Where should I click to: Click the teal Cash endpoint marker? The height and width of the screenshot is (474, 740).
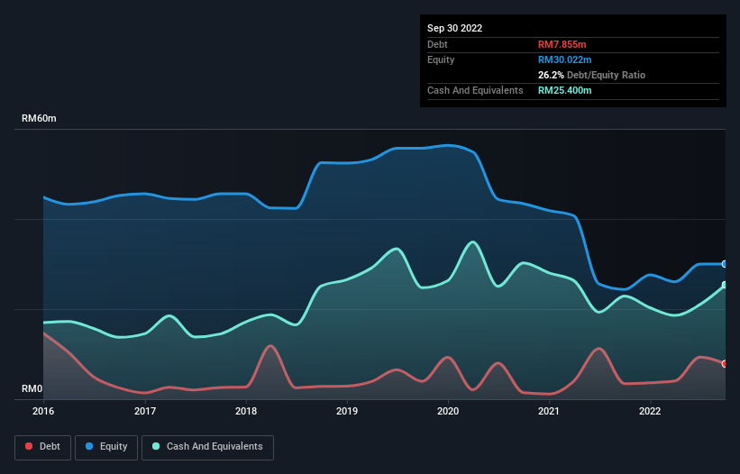pos(725,285)
